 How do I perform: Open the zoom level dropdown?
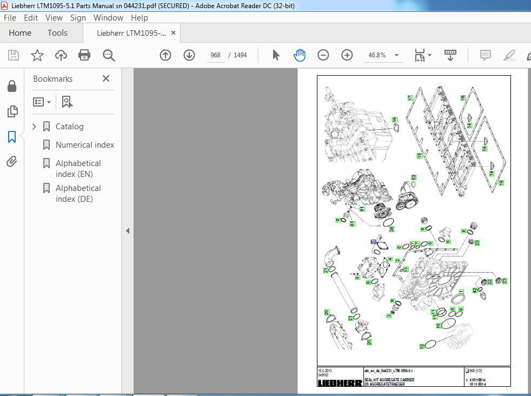pyautogui.click(x=396, y=55)
